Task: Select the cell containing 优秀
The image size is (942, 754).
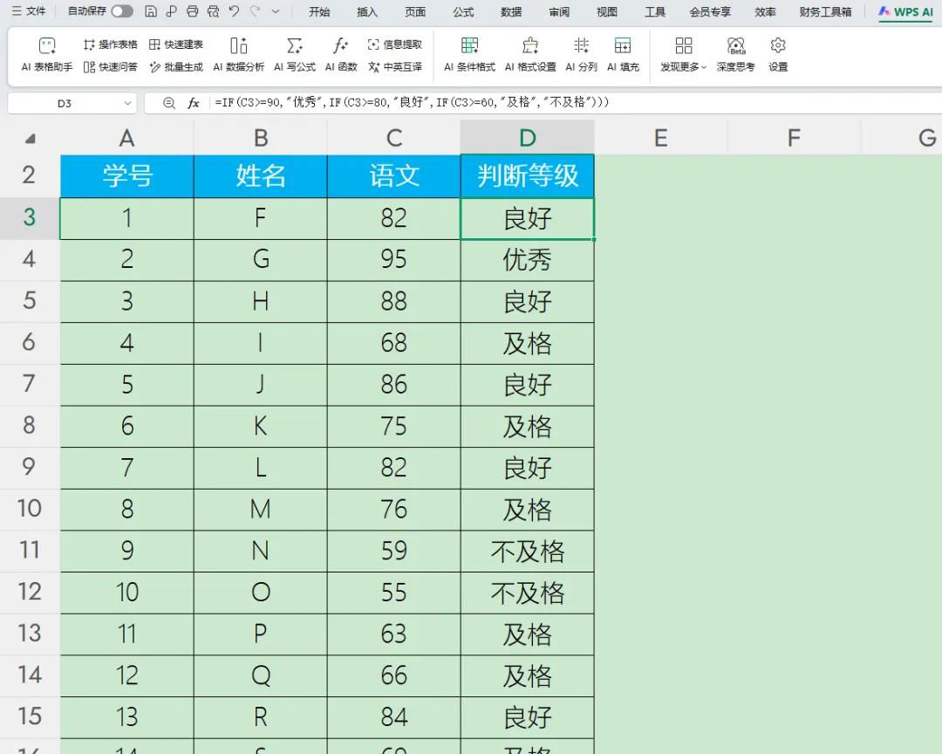Action: [x=528, y=260]
